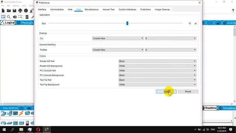Screen dimensions: 236x133
Task: Click the workspace vertical scrollbar thumb
Action: coord(235,32)
